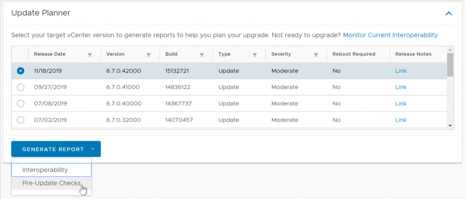Image resolution: width=465 pixels, height=199 pixels.
Task: Click the table vertical scrollbar thumb
Action: [x=450, y=64]
